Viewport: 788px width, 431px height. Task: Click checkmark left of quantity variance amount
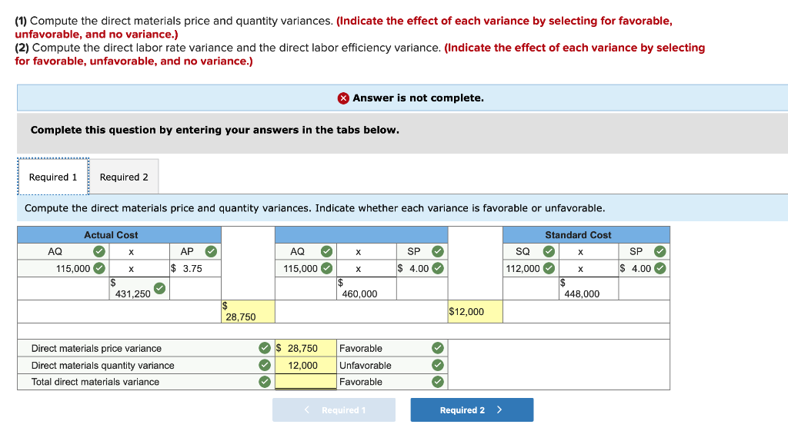click(265, 365)
